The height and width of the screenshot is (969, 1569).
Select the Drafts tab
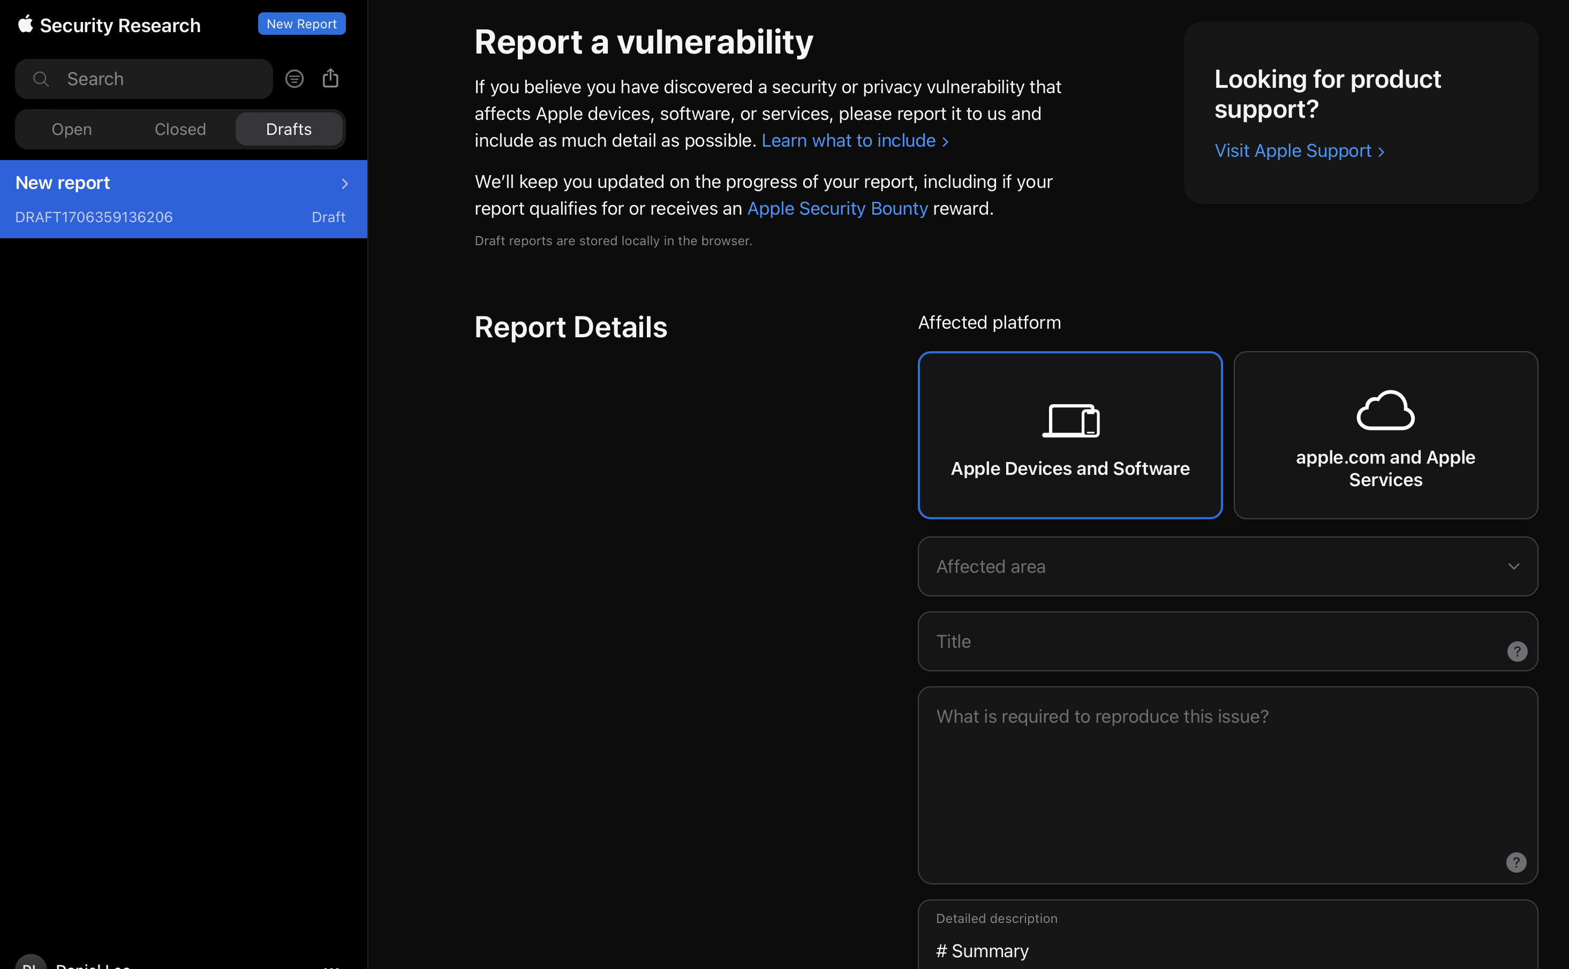coord(289,130)
